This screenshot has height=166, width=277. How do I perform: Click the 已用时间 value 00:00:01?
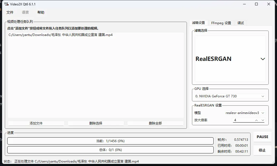pyautogui.click(x=241, y=146)
